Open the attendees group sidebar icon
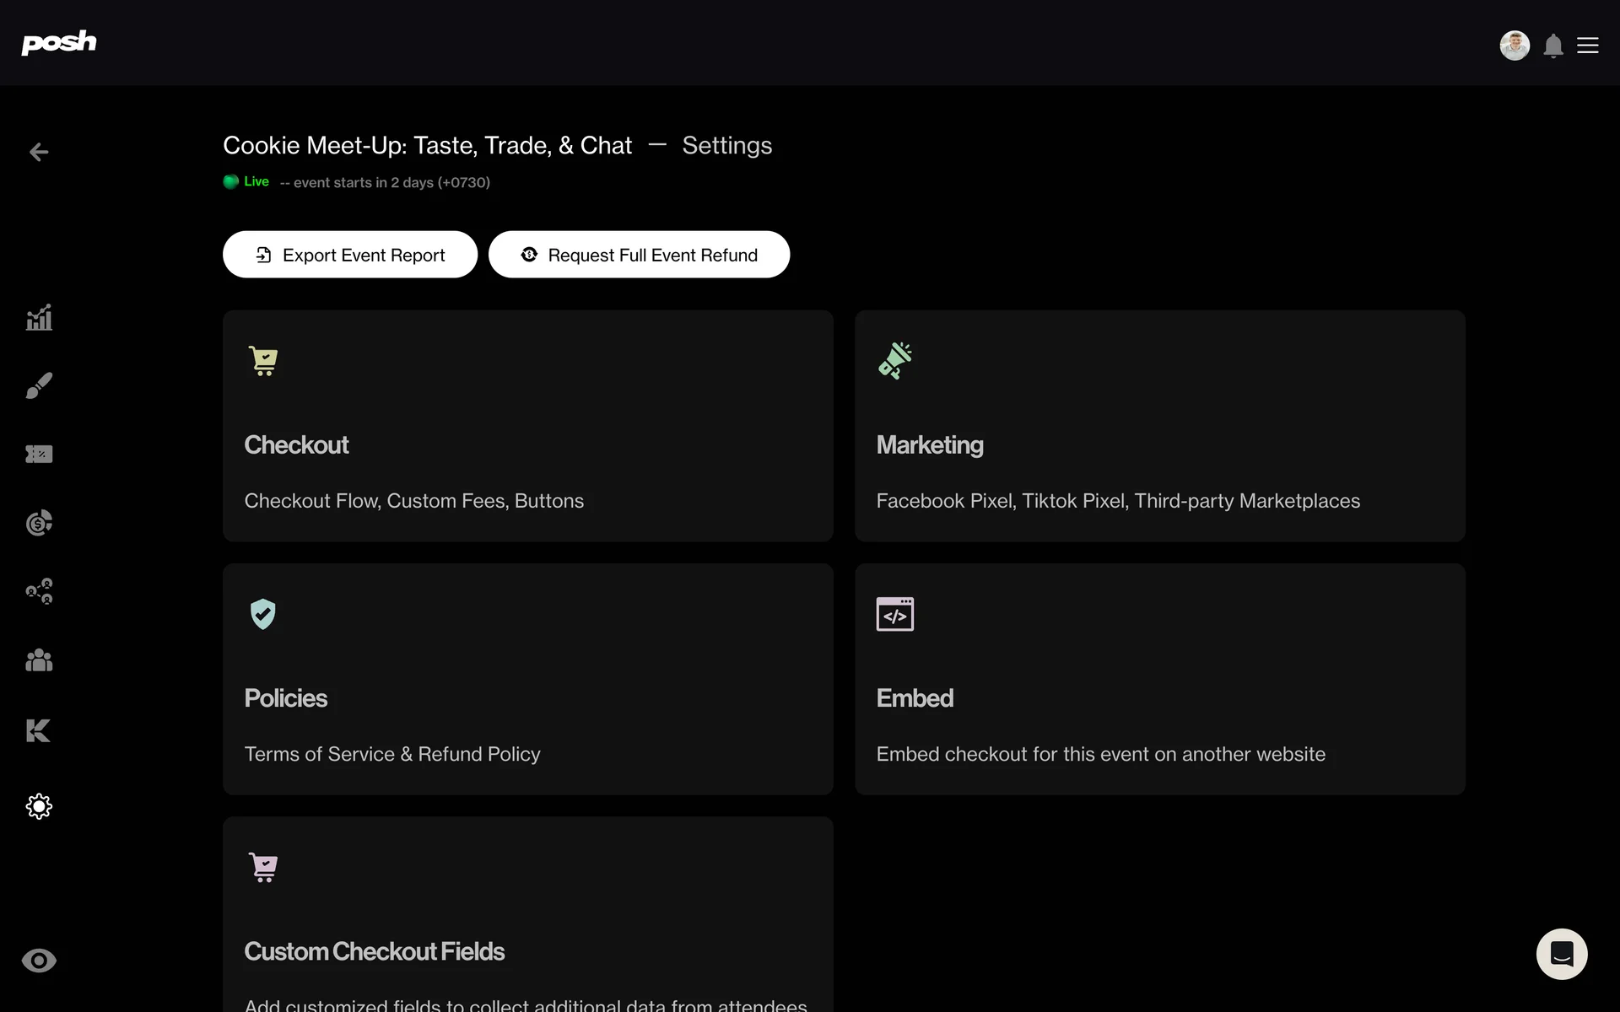The width and height of the screenshot is (1620, 1012). coord(39,660)
